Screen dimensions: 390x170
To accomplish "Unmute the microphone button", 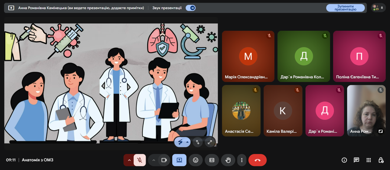I will tap(140, 160).
